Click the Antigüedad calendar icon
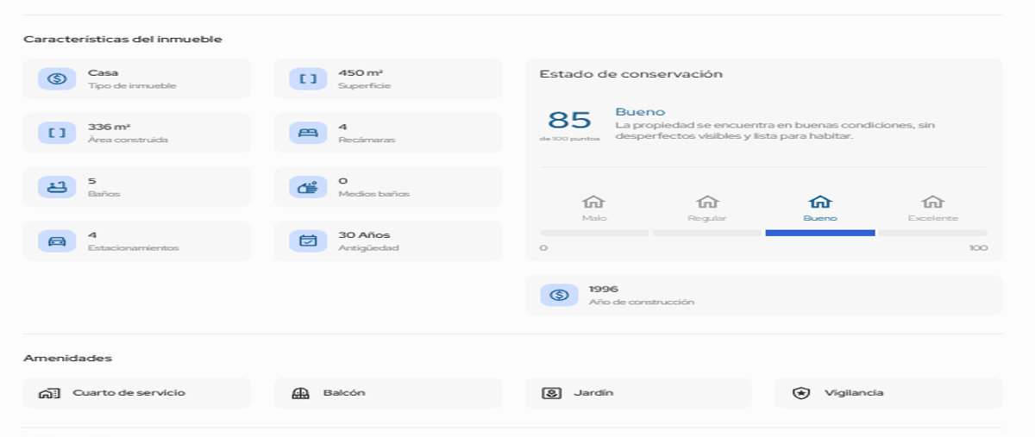 (x=308, y=241)
